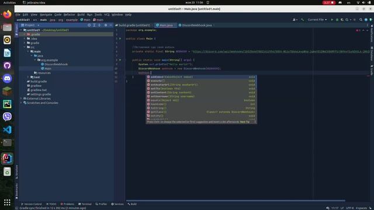
Task: Open Terminal app from dock
Action: coord(7,142)
